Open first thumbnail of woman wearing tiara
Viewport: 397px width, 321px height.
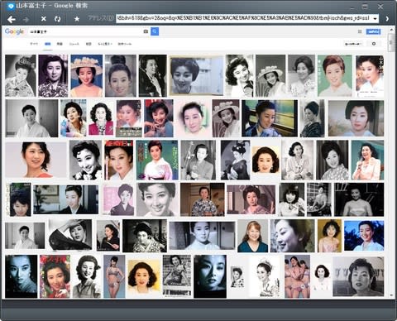click(21, 75)
